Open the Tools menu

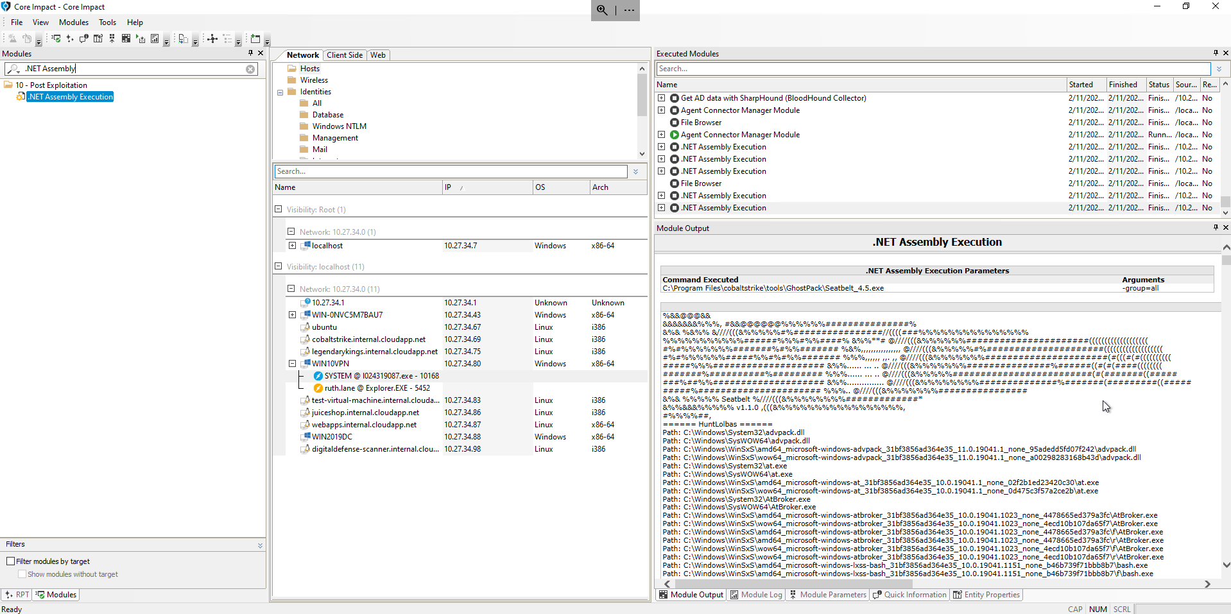point(107,22)
